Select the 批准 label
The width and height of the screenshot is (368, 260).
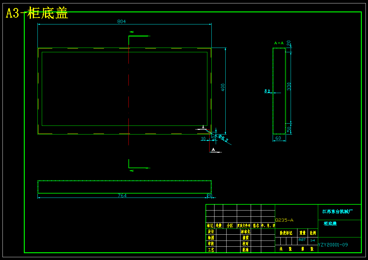click(x=245, y=250)
